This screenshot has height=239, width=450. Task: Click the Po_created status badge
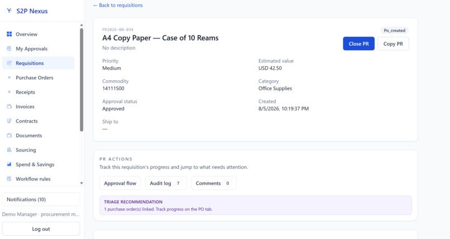coord(394,30)
